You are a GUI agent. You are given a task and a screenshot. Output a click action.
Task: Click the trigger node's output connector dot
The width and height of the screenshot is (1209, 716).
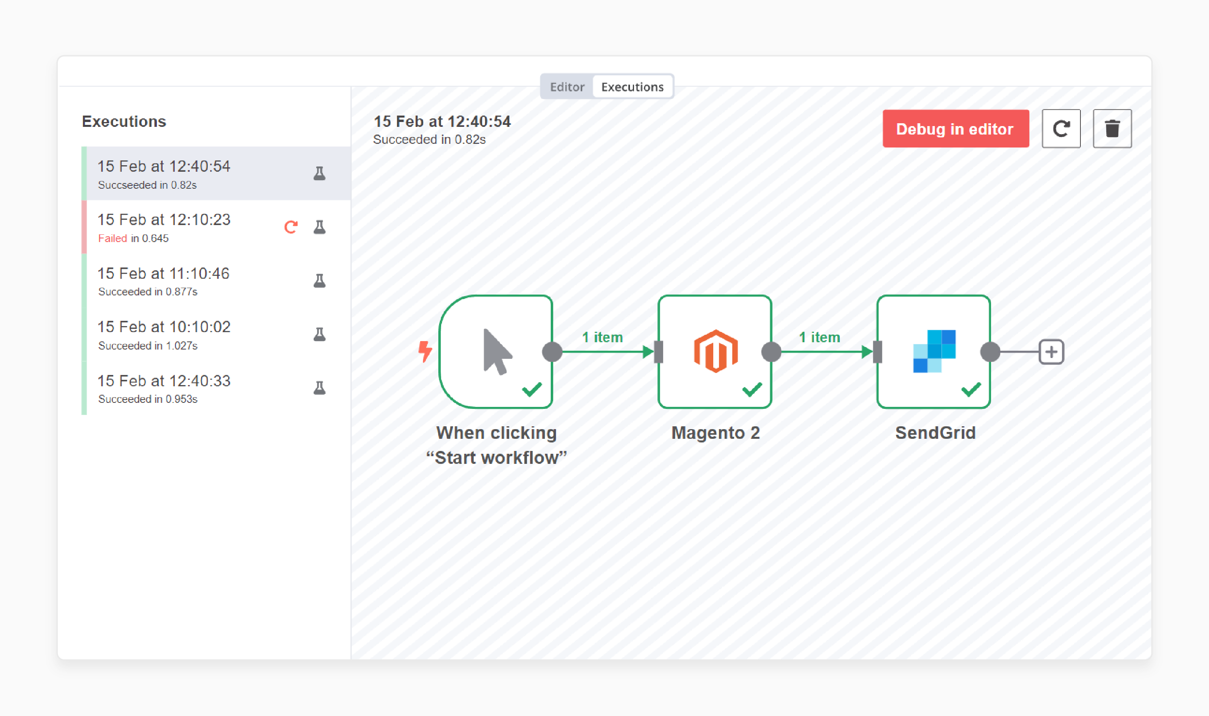tap(552, 352)
